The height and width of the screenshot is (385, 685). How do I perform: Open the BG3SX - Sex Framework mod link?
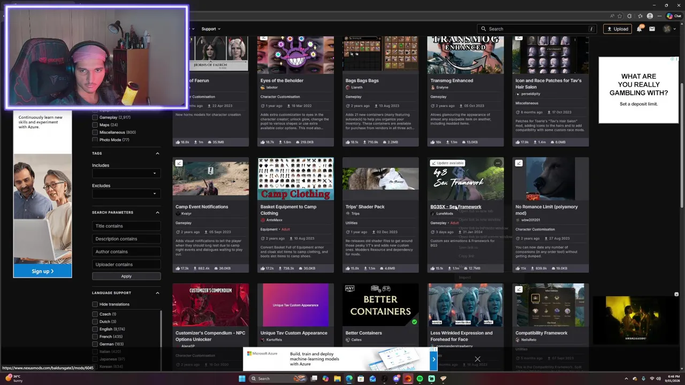(456, 207)
